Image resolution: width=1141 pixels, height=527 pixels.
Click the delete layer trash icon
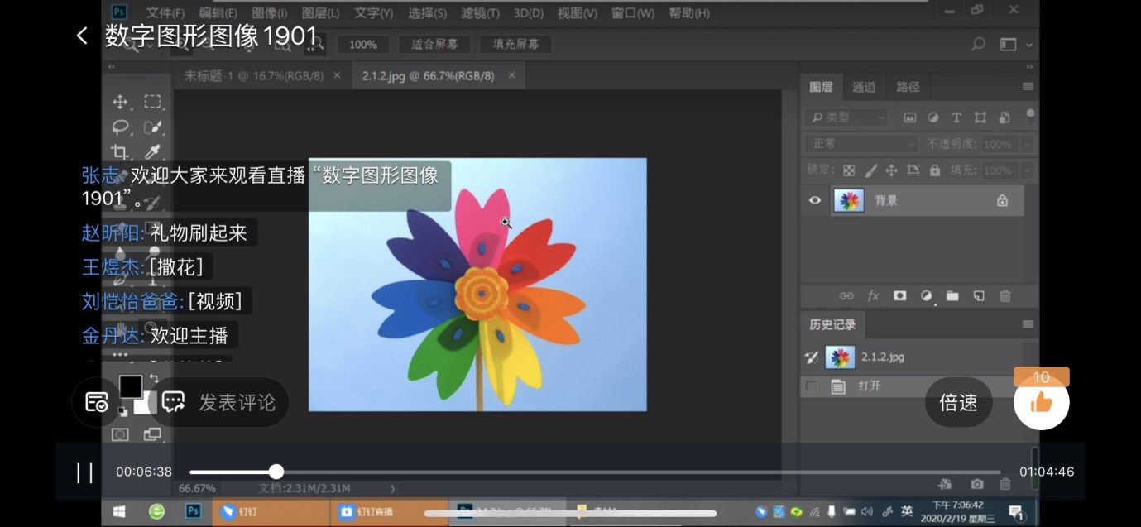(x=1005, y=295)
